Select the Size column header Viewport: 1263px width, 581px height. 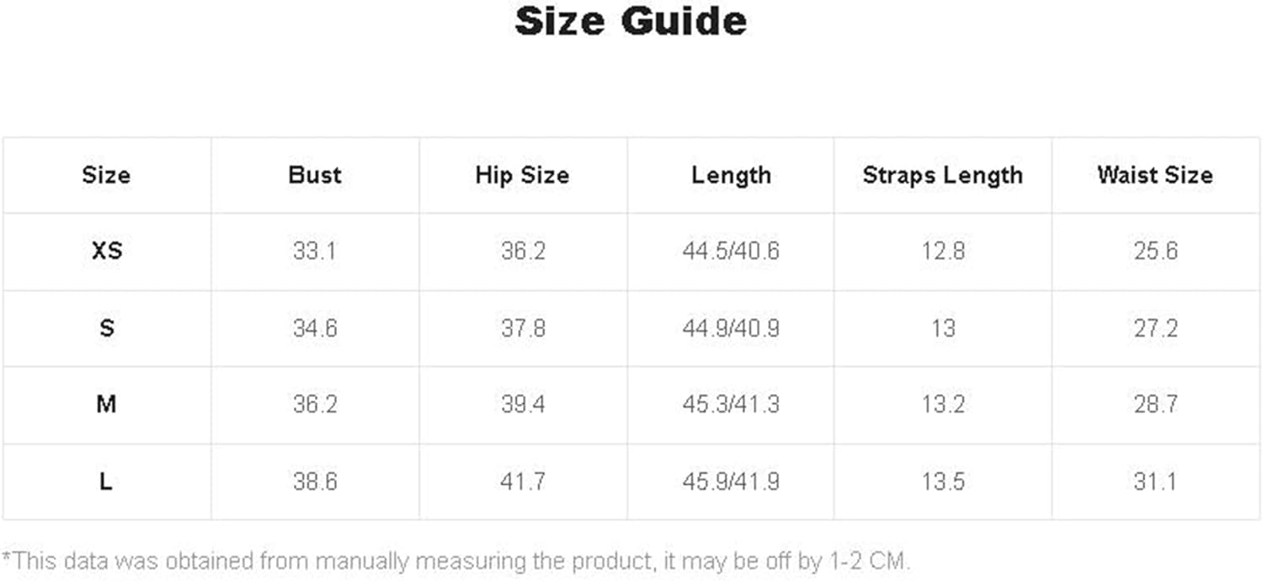(x=106, y=175)
